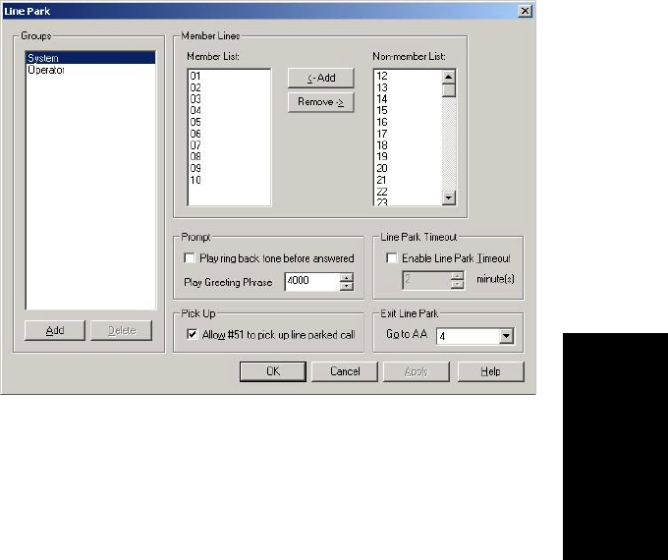668x560 pixels.
Task: Open the Go to AA dropdown
Action: click(506, 336)
